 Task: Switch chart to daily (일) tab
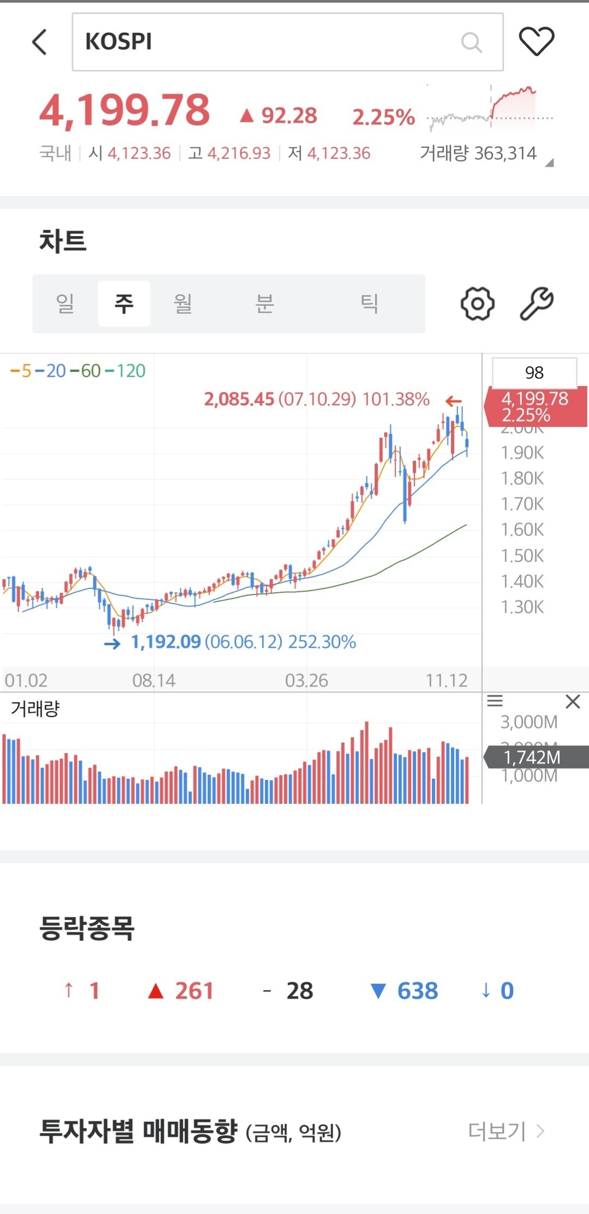[65, 304]
